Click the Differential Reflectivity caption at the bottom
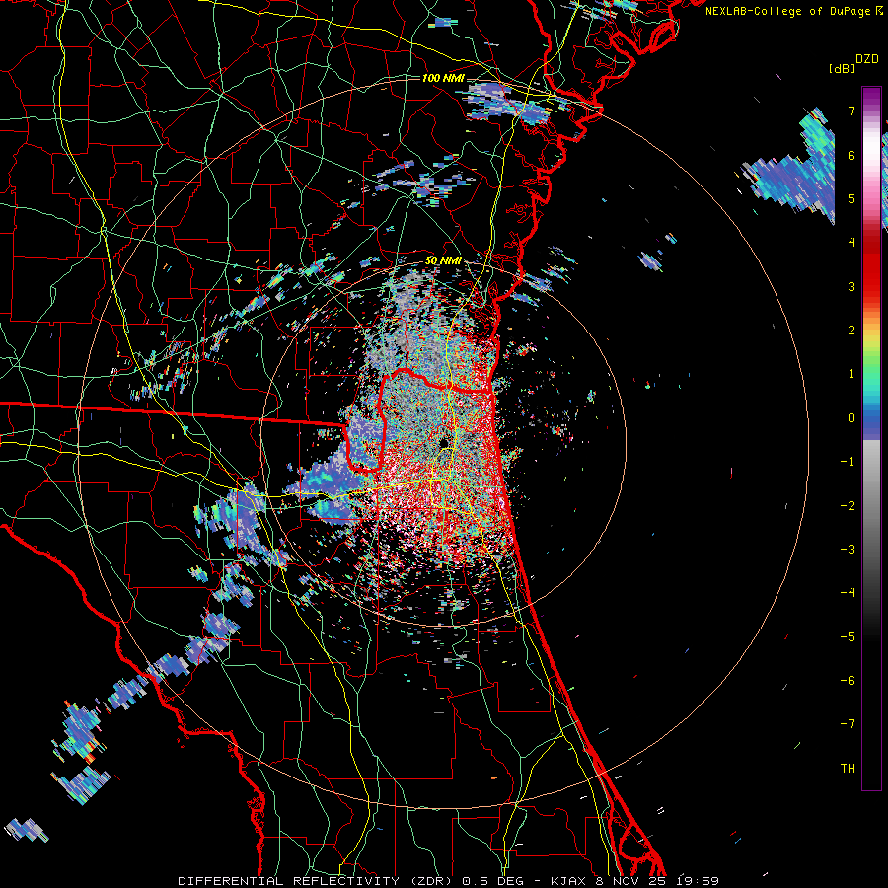This screenshot has width=888, height=888. tap(448, 881)
